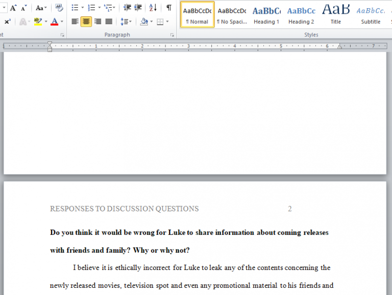Toggle the Center alignment button

pyautogui.click(x=86, y=22)
